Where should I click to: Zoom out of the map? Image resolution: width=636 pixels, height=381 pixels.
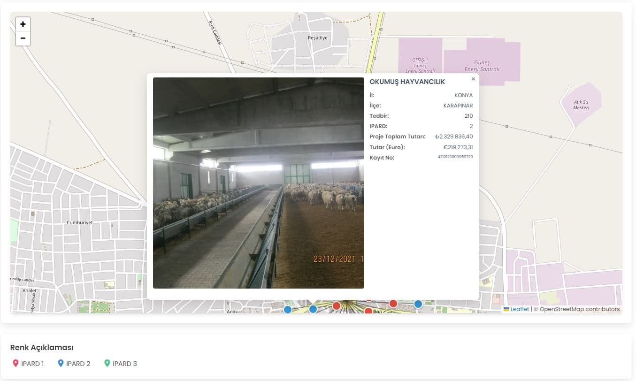tap(23, 38)
